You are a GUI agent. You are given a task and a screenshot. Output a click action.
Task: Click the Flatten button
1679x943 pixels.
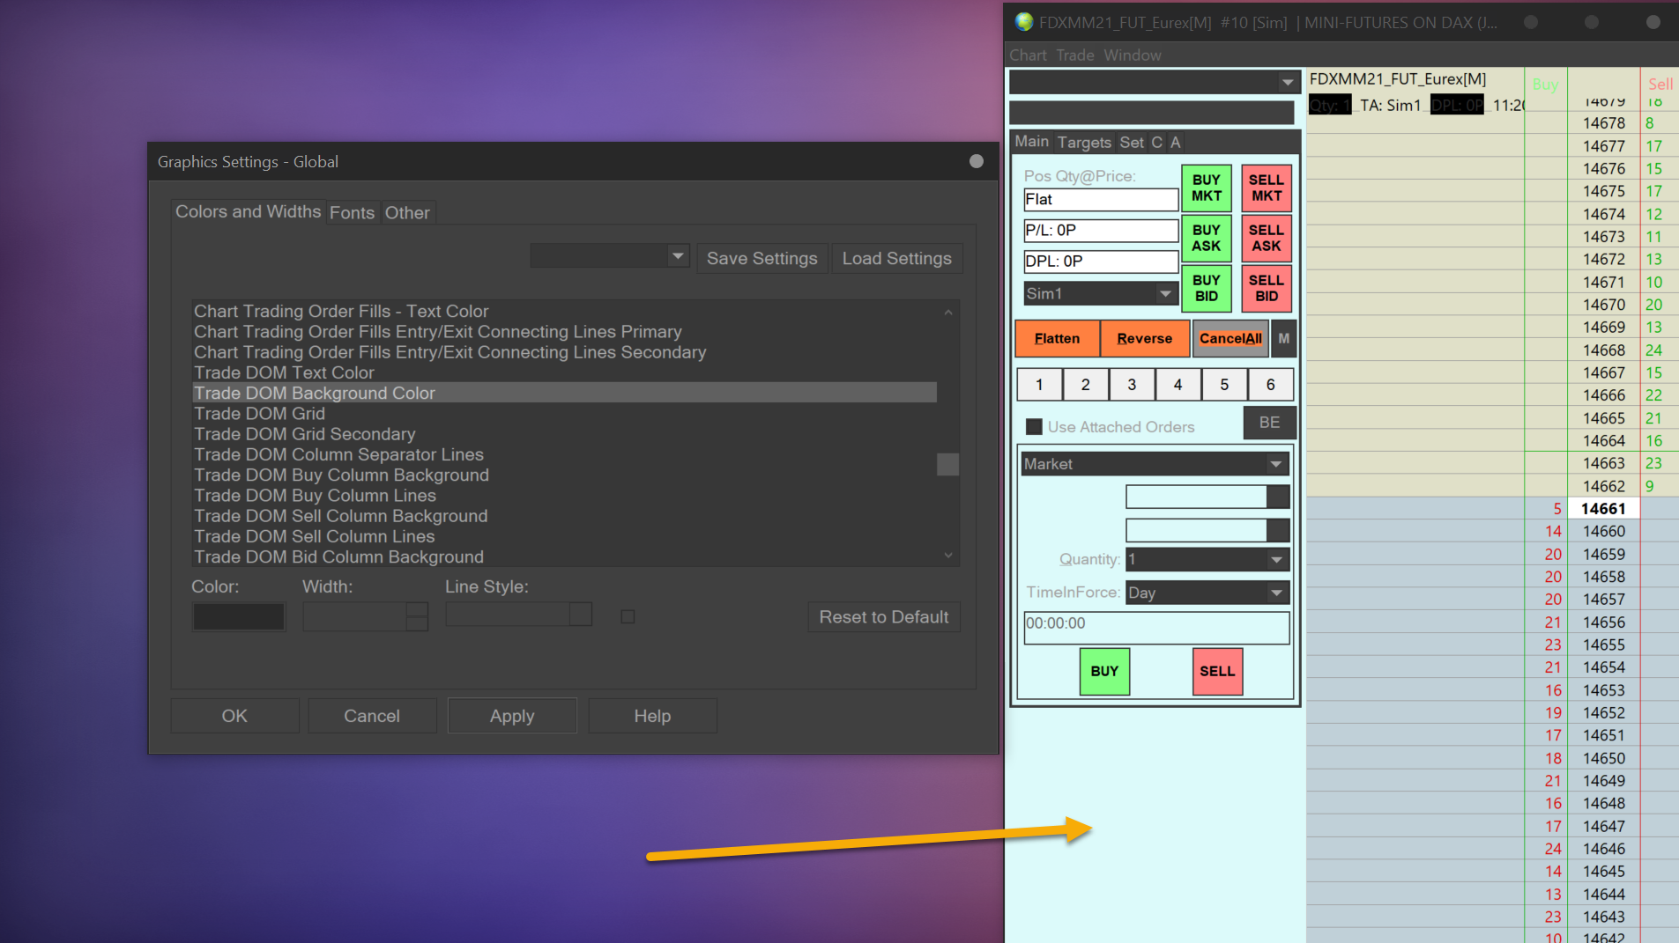1058,339
